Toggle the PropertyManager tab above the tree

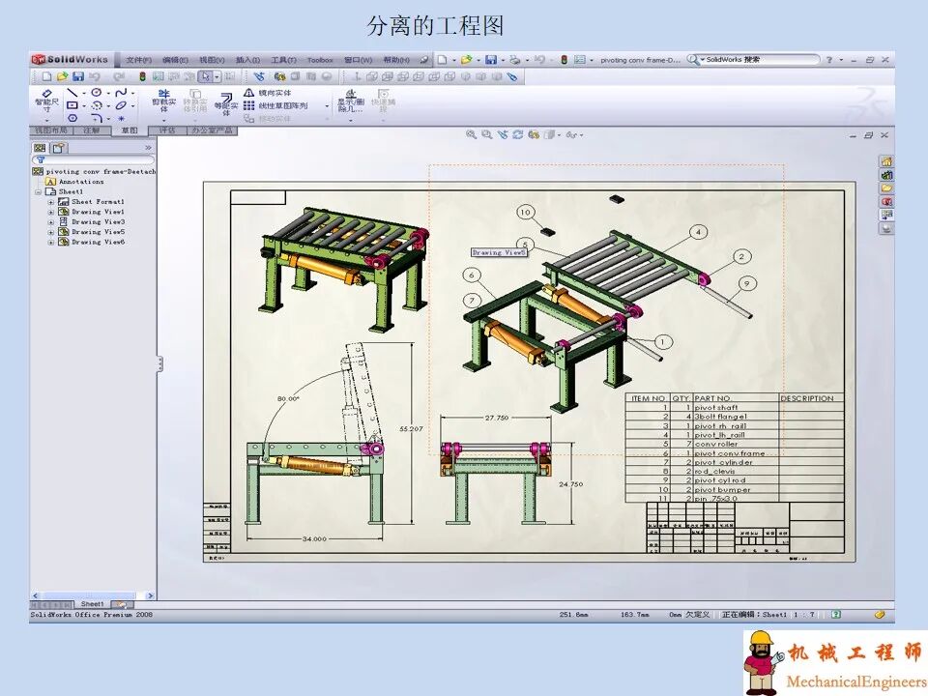58,148
